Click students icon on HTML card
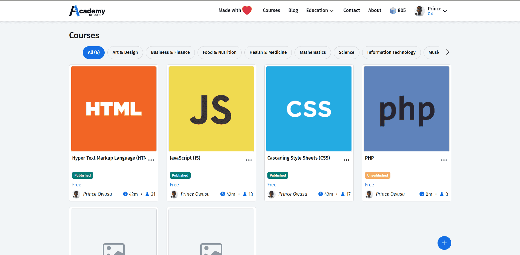 [147, 194]
